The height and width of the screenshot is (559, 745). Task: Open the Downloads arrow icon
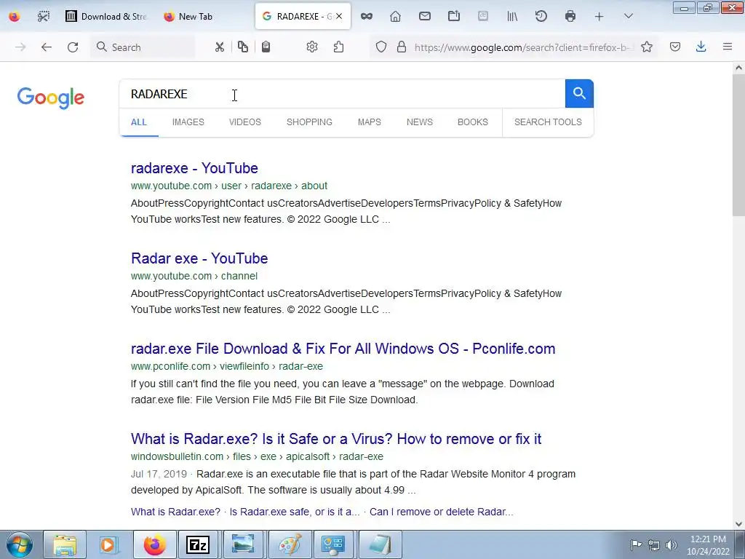(x=701, y=47)
